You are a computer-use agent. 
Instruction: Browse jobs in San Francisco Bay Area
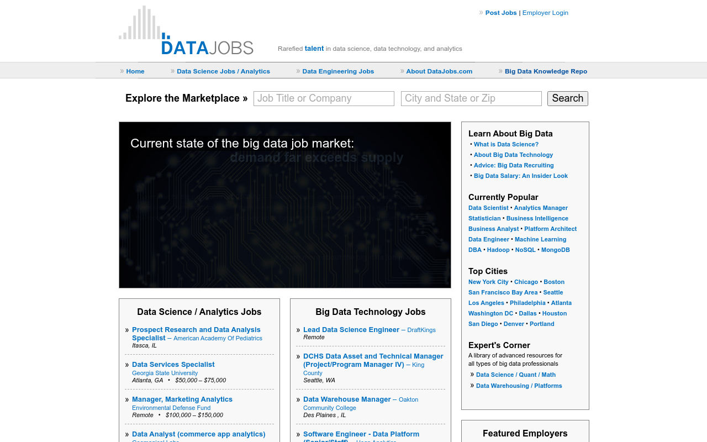coord(503,293)
